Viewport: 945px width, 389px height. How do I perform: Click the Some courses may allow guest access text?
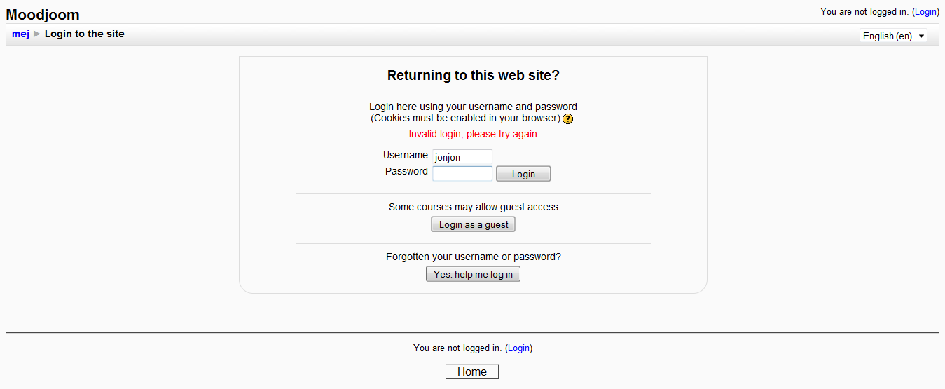tap(473, 207)
